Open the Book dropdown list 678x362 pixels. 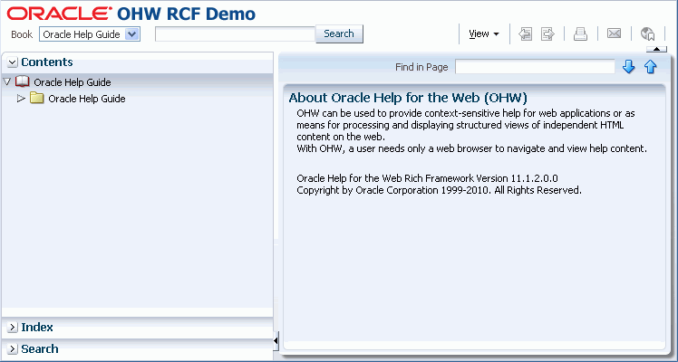tap(90, 34)
